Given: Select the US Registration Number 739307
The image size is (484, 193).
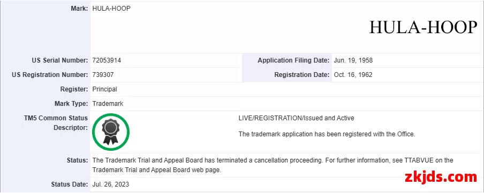Looking at the screenshot, I should (103, 75).
